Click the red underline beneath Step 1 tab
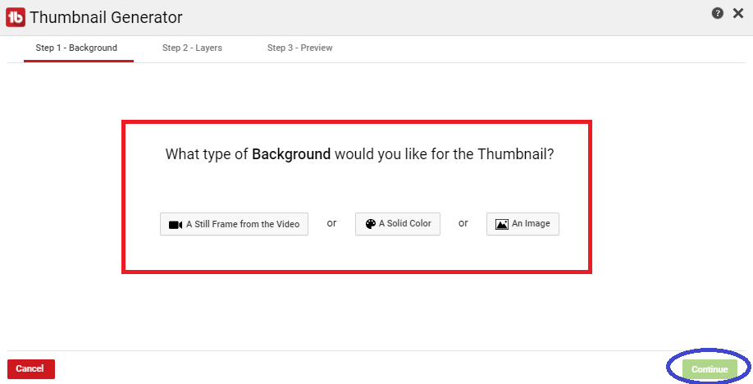Viewport: 753px width, 384px height. [x=79, y=62]
